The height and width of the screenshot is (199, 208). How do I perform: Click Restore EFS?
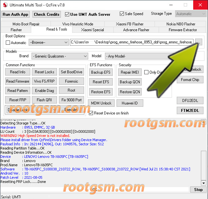101,92
